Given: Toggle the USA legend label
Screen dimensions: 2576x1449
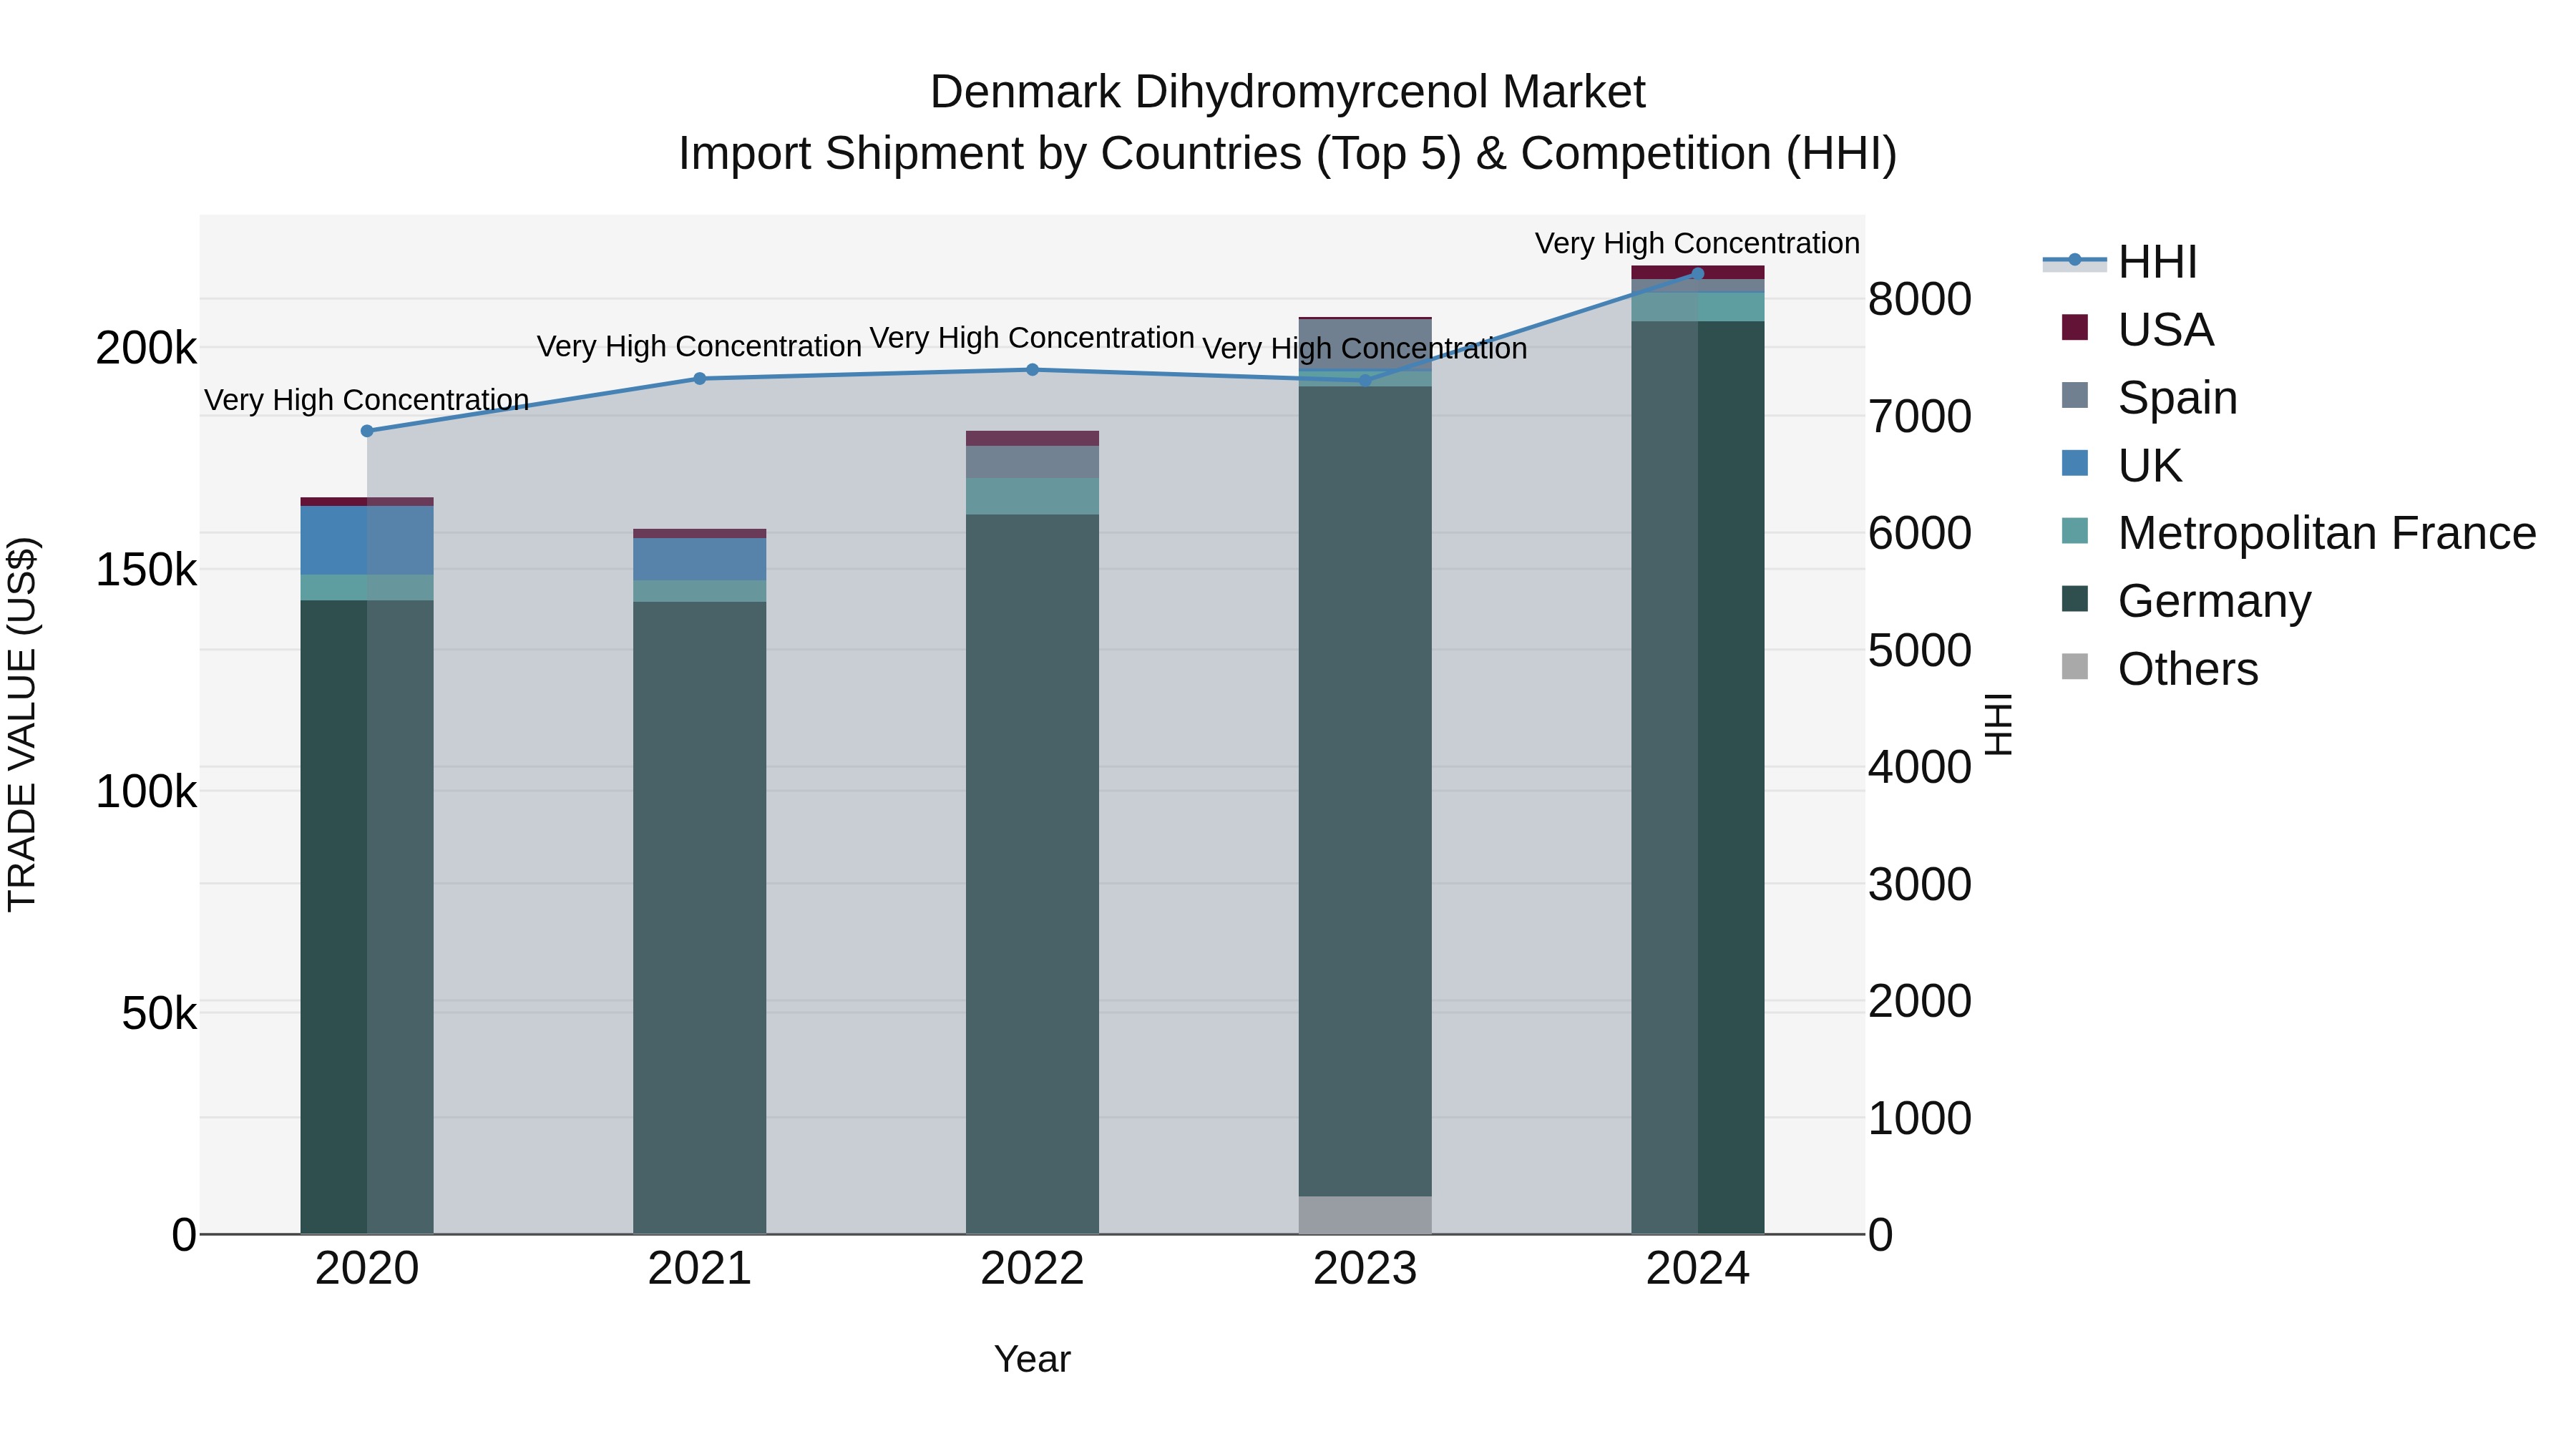Looking at the screenshot, I should click(2166, 329).
